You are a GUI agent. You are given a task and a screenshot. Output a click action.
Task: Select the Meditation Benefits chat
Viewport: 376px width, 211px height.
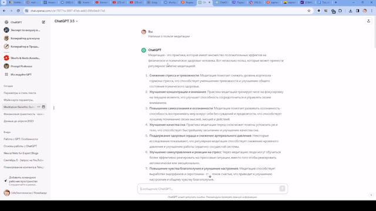[19, 107]
